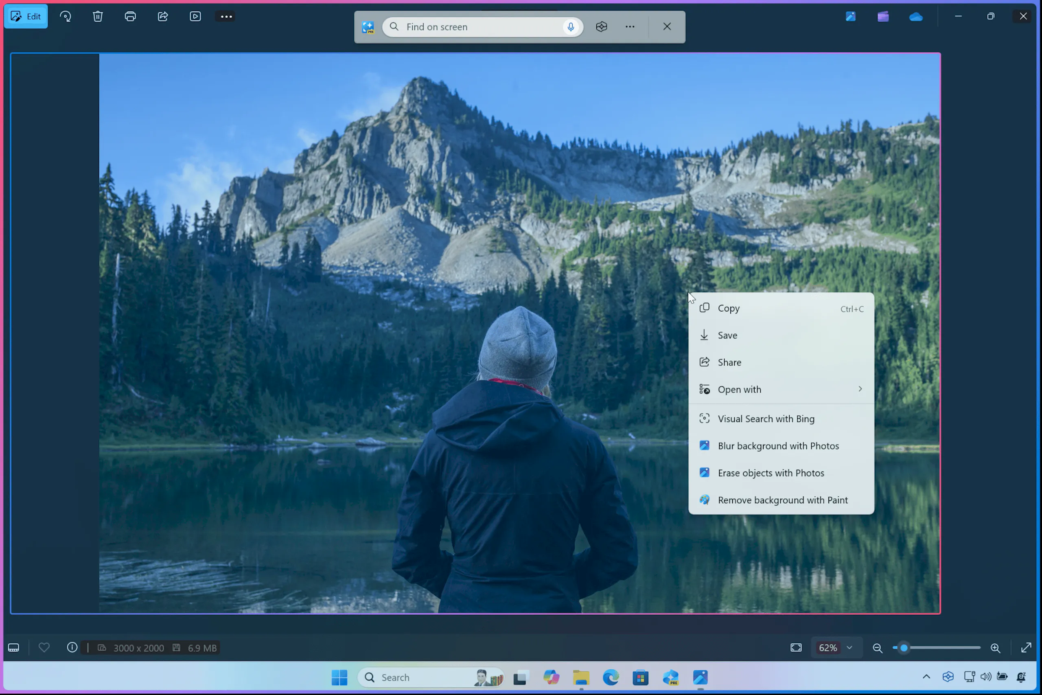
Task: Click the rotate/refresh icon in toolbar
Action: pyautogui.click(x=65, y=17)
